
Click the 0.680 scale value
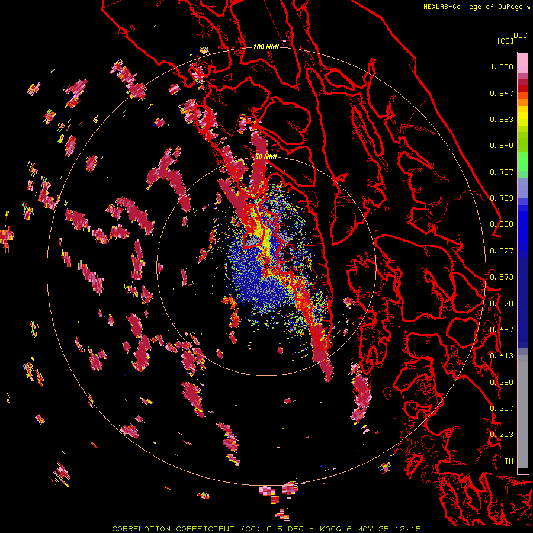click(x=502, y=224)
